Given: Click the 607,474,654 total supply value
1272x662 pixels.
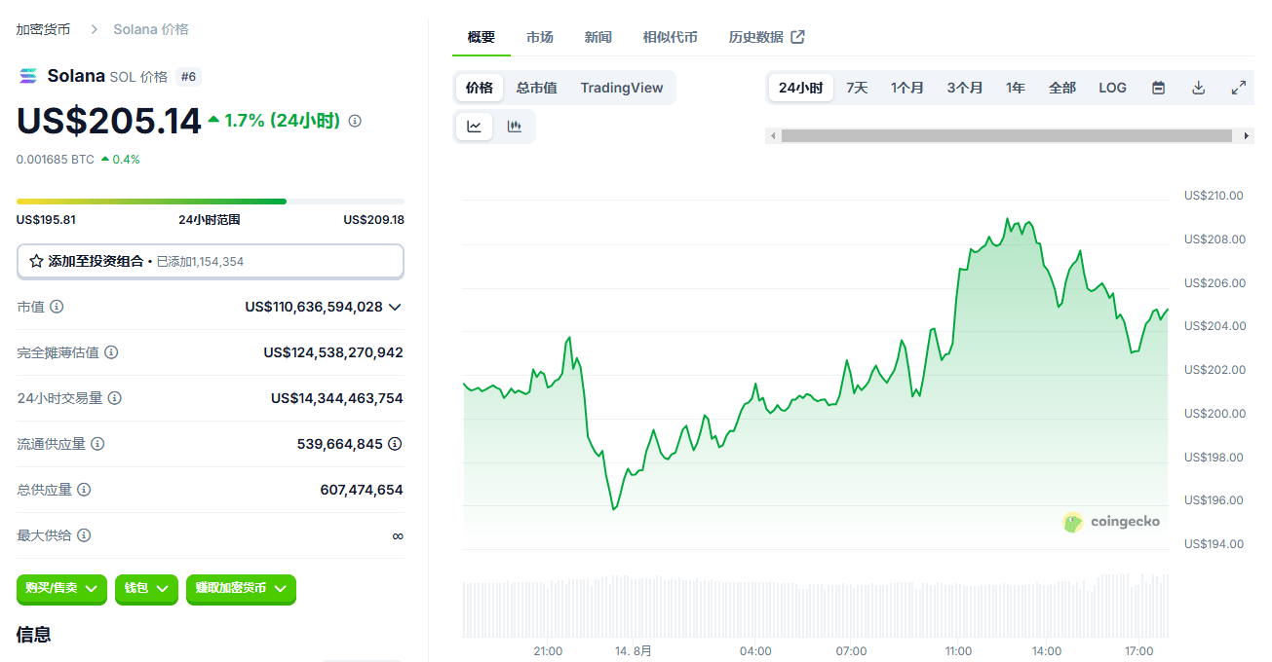Looking at the screenshot, I should point(362,490).
